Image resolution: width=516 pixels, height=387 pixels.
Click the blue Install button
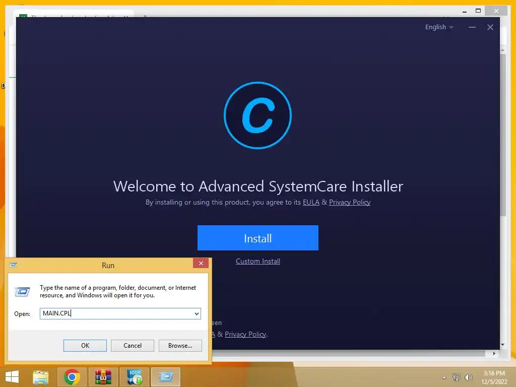257,238
